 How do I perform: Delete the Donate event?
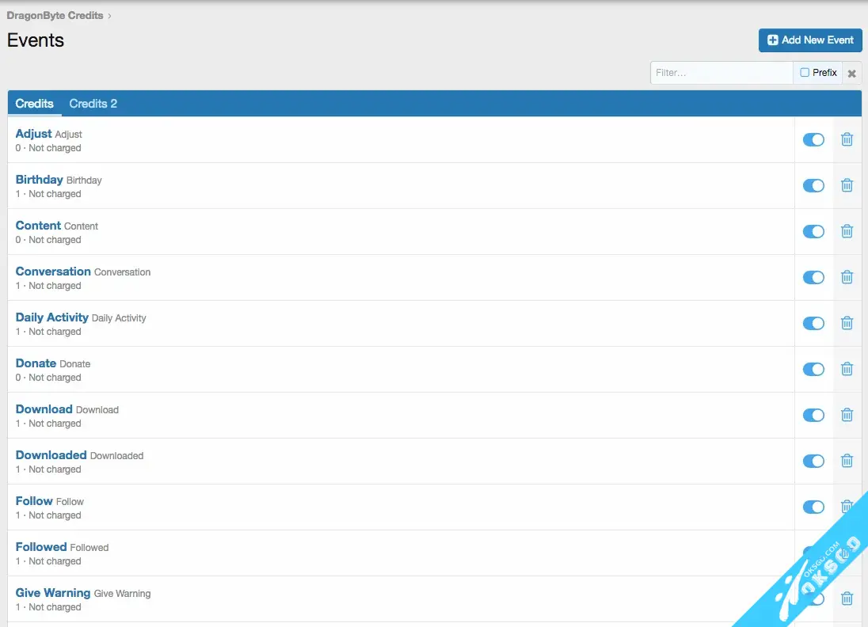point(847,369)
